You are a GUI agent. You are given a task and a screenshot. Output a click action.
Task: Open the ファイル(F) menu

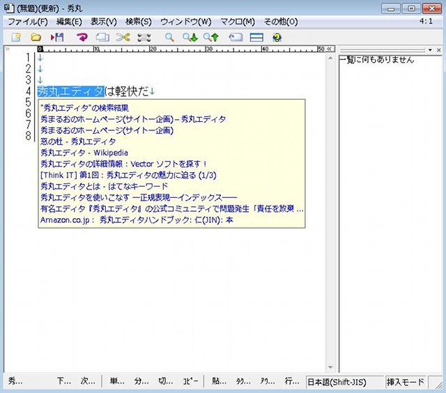pos(28,22)
